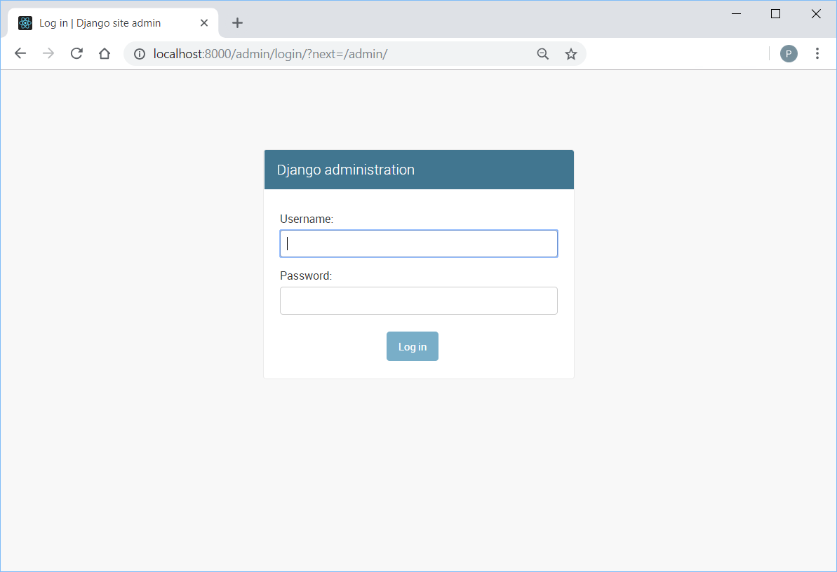Viewport: 837px width, 572px height.
Task: Open a new tab with plus button
Action: click(238, 23)
